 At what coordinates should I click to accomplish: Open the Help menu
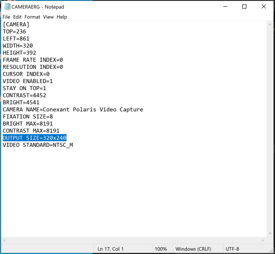pos(62,17)
